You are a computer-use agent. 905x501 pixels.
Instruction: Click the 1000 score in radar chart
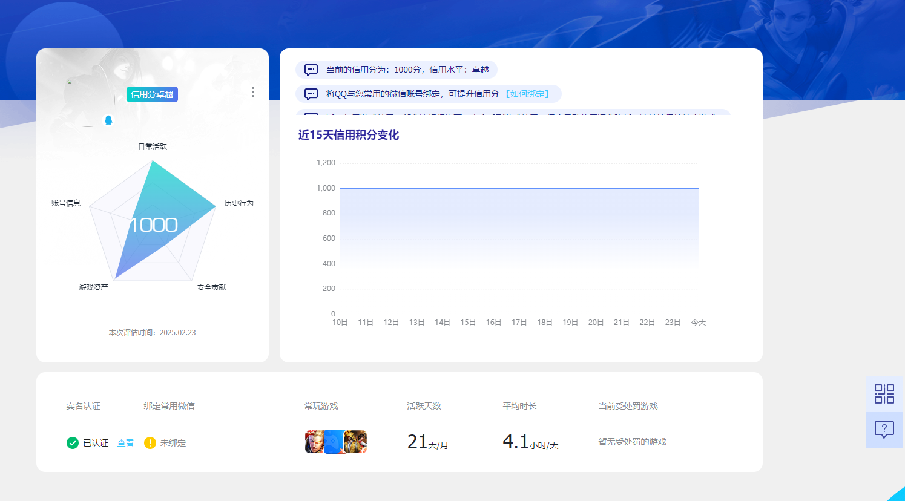pyautogui.click(x=153, y=224)
